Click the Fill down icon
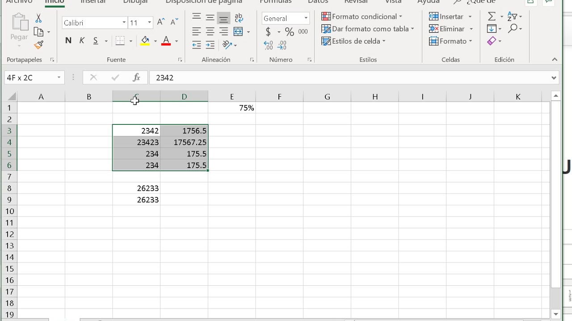This screenshot has width=572, height=321. click(492, 29)
